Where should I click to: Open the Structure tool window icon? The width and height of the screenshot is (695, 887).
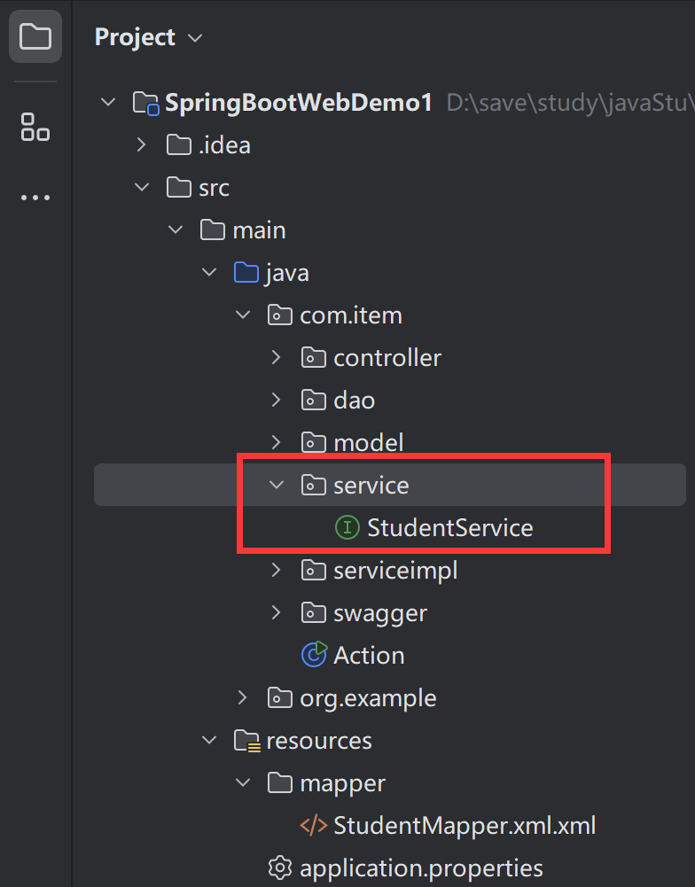coord(35,127)
